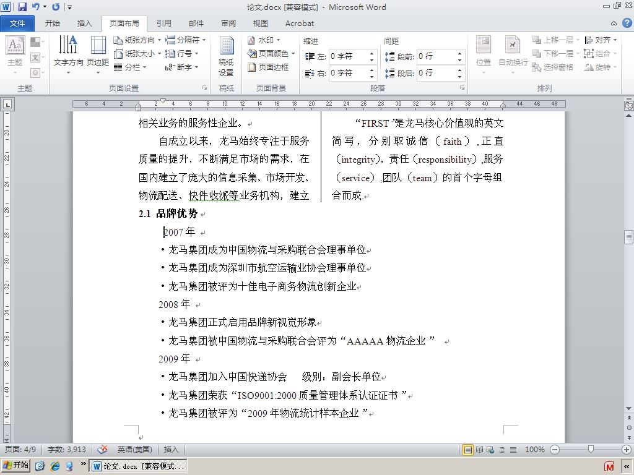
Task: Click the Watermark (水印) icon
Action: click(251, 40)
